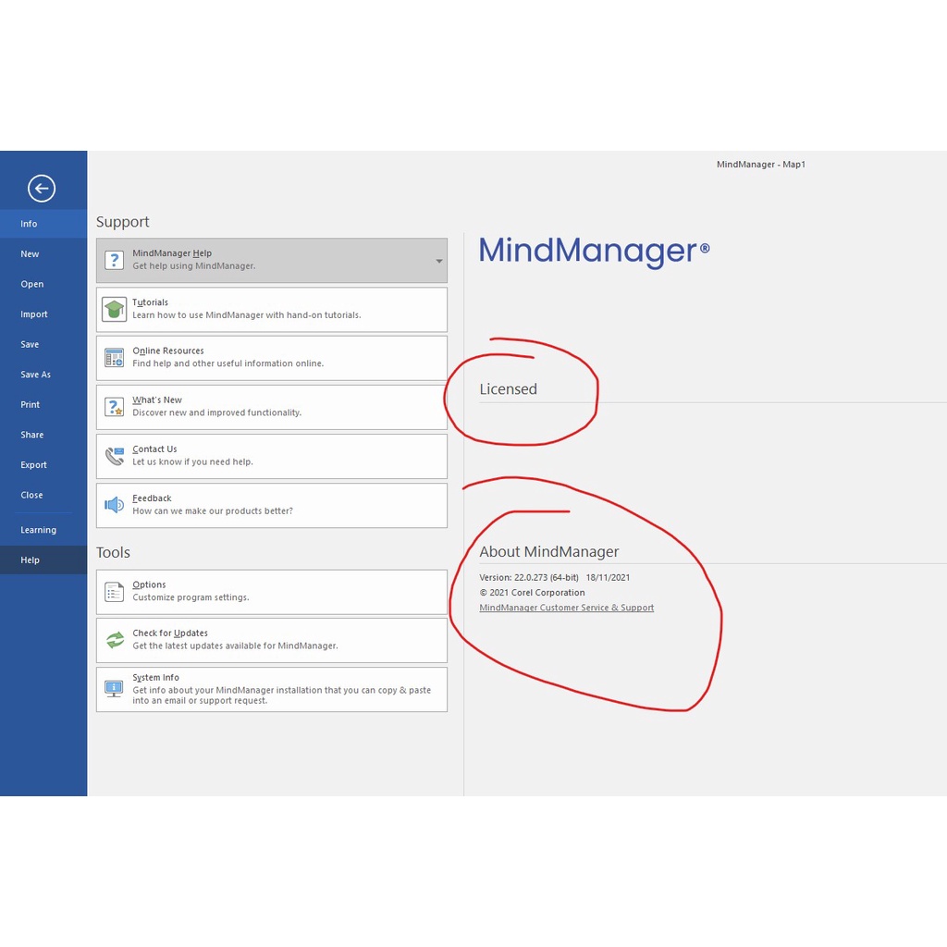Click the MindManager Help question mark icon
This screenshot has height=947, width=947.
click(x=114, y=260)
